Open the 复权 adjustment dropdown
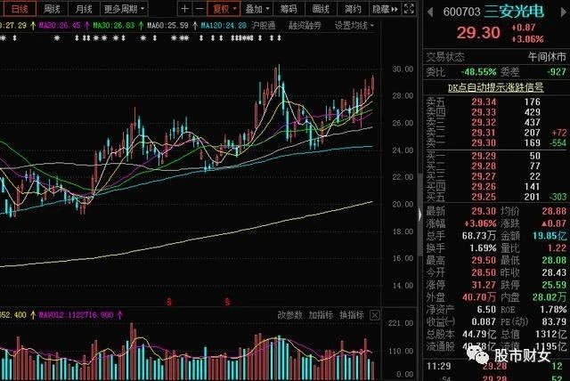570x381 pixels. tap(224, 8)
